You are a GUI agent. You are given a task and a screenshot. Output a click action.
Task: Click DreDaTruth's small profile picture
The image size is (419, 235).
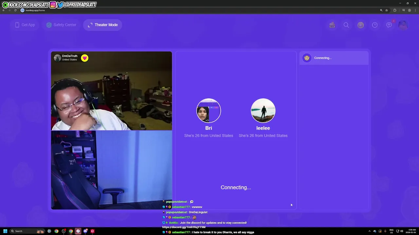pos(57,58)
